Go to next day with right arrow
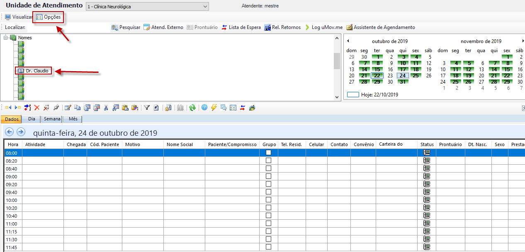Image resolution: width=525 pixels, height=252 pixels. [x=21, y=132]
